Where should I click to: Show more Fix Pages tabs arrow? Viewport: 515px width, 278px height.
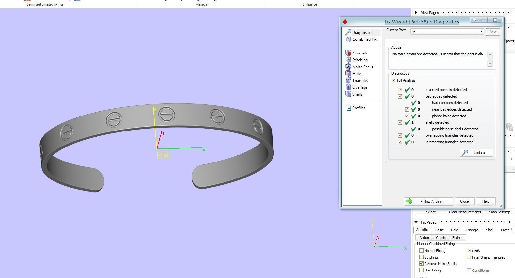(511, 229)
